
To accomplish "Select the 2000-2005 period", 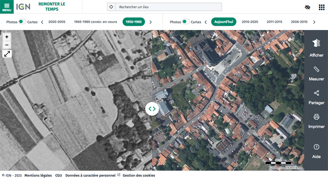I will point(57,22).
